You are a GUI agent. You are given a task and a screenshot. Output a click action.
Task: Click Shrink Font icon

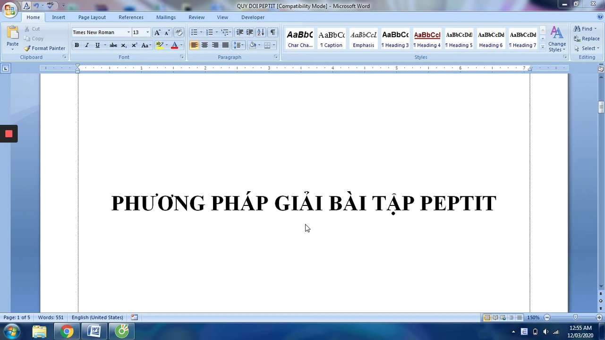click(167, 32)
